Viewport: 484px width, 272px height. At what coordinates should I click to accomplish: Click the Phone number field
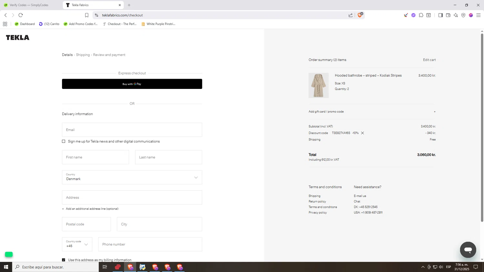(150, 244)
